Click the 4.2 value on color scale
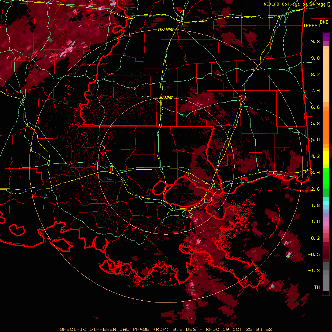332x332 pixels. (x=315, y=156)
